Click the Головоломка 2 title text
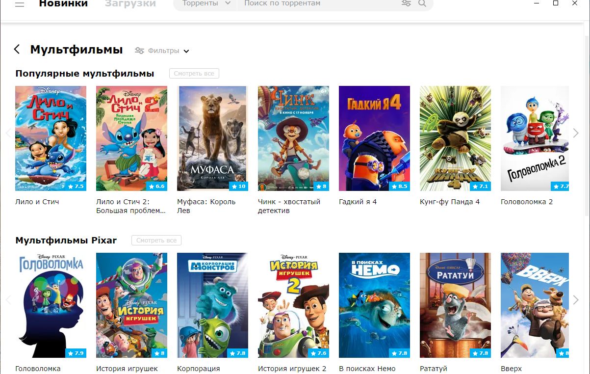The image size is (590, 374). pos(527,202)
